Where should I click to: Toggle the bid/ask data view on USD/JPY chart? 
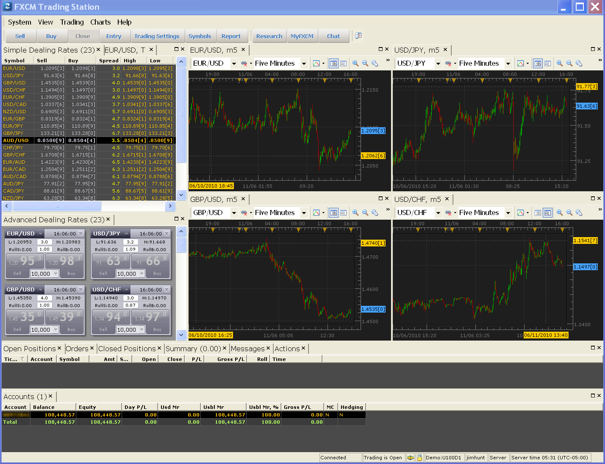tap(538, 63)
